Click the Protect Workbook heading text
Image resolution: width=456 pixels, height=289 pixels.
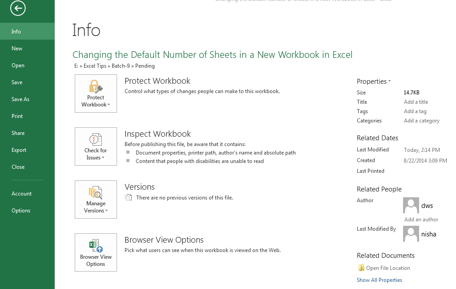pos(157,81)
